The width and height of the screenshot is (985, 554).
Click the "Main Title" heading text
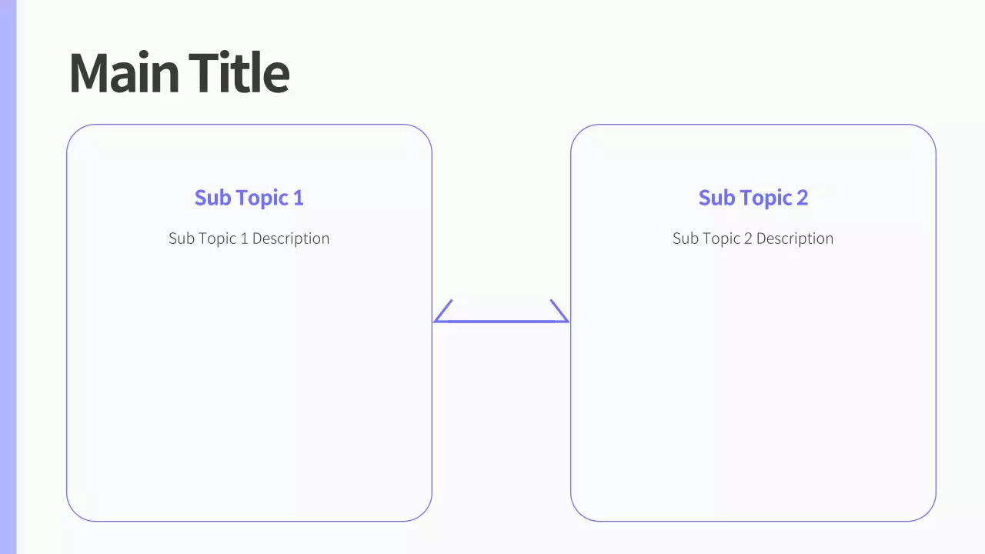179,73
